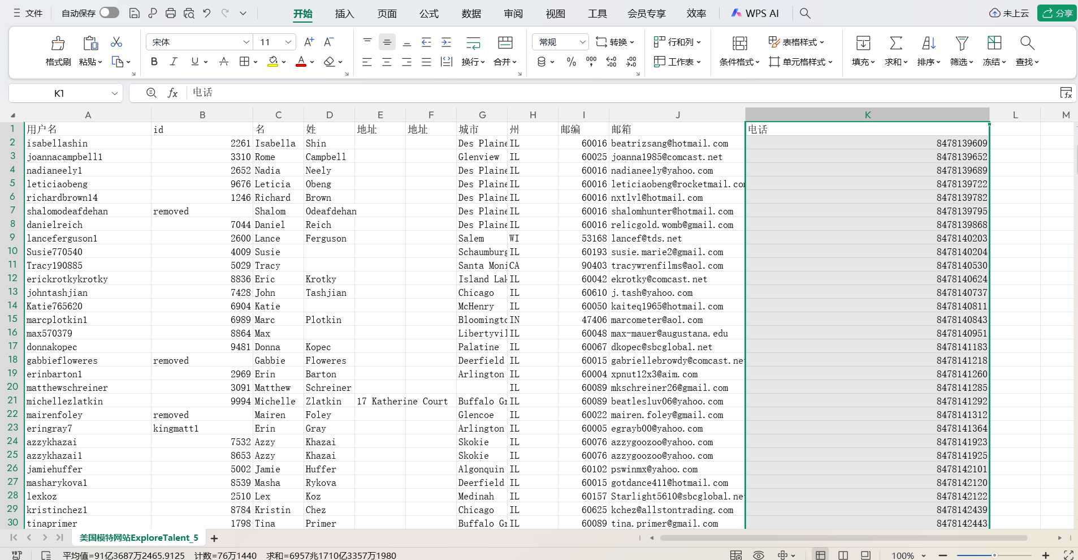Screen dimensions: 1078x560
Task: Click the formula bar input showing 电话
Action: coord(622,93)
